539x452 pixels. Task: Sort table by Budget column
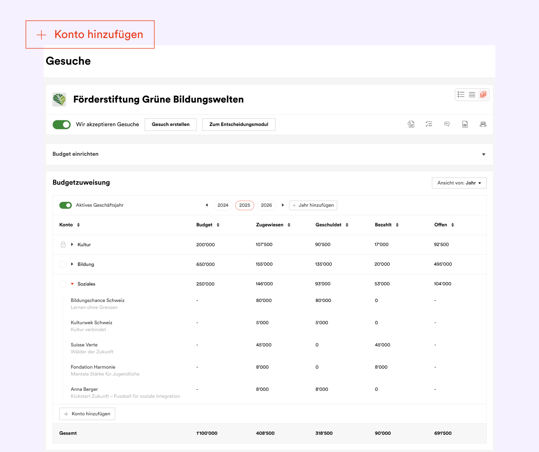pos(218,225)
